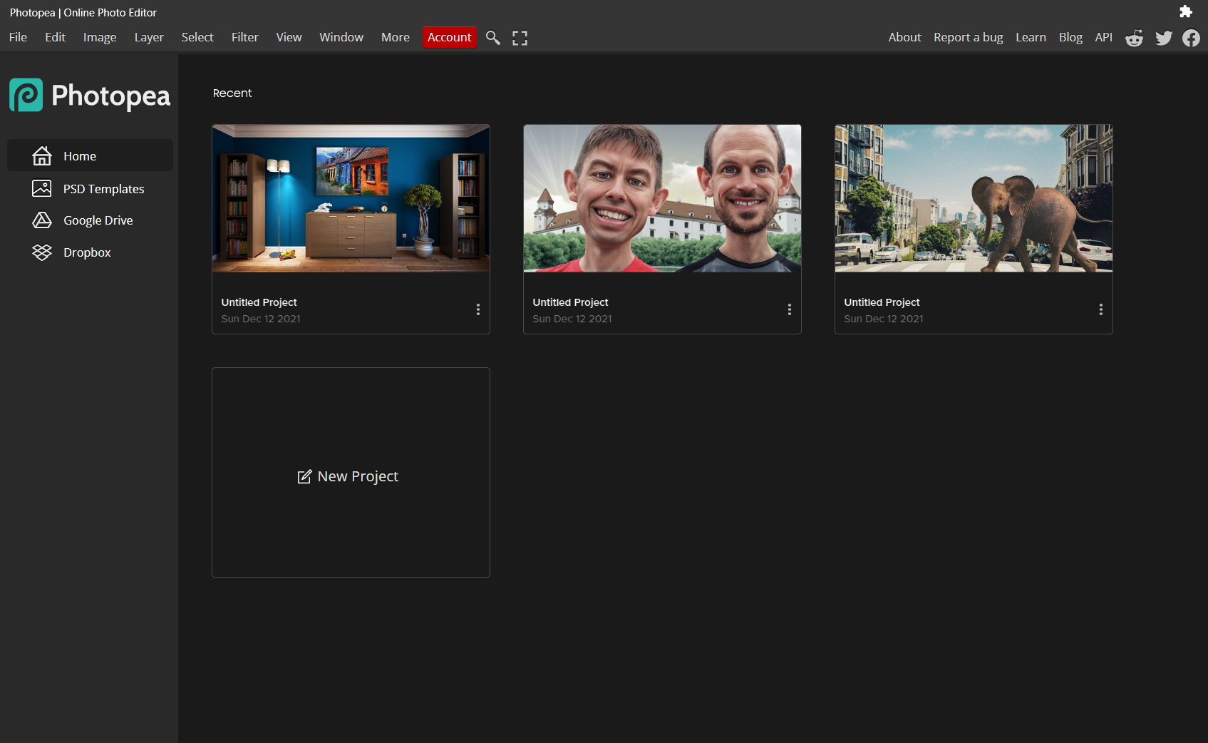Screen dimensions: 1208x743
Task: Open Photopea's Facebook page icon
Action: [x=1190, y=38]
